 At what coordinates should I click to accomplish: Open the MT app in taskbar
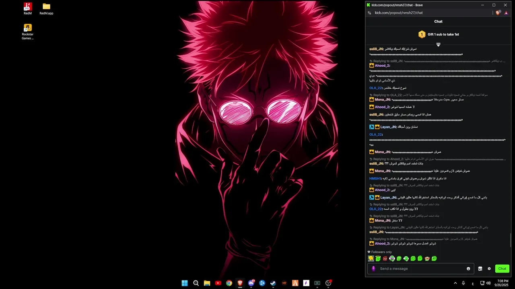click(x=284, y=283)
